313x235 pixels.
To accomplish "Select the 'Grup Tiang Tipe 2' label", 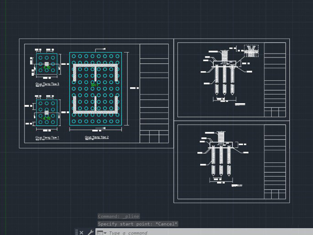I will tap(97, 137).
